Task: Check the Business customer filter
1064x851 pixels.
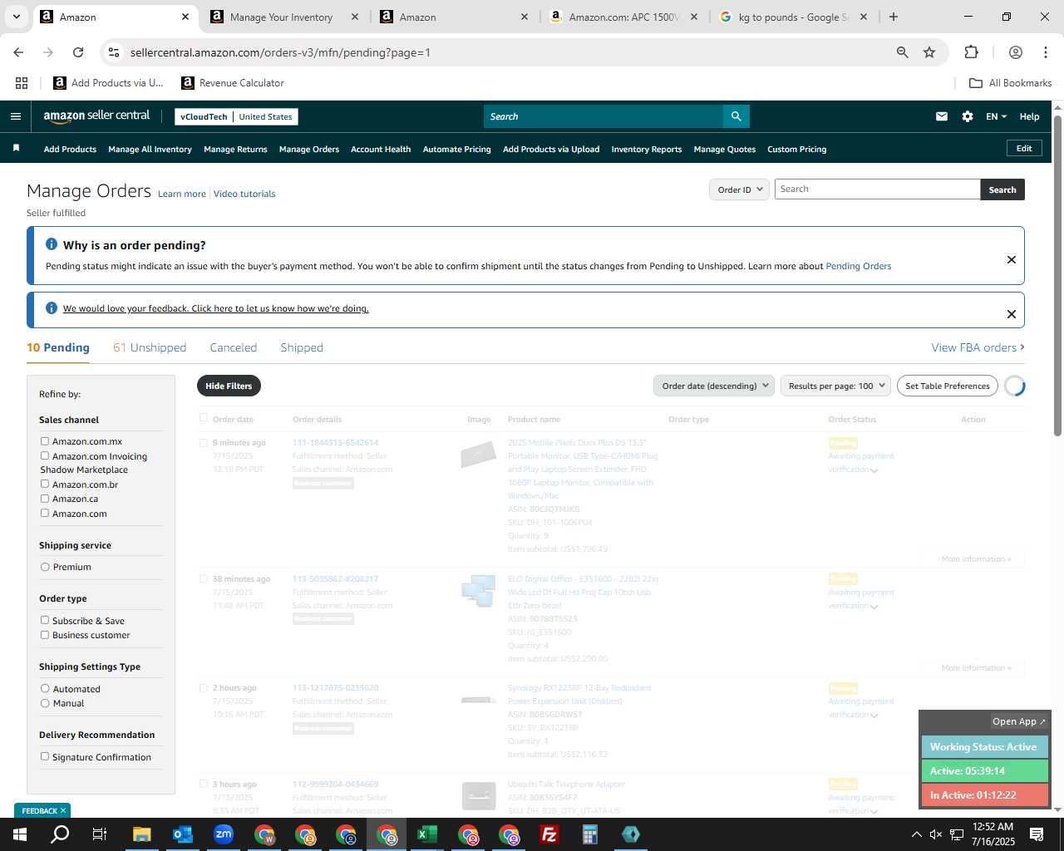Action: click(45, 635)
